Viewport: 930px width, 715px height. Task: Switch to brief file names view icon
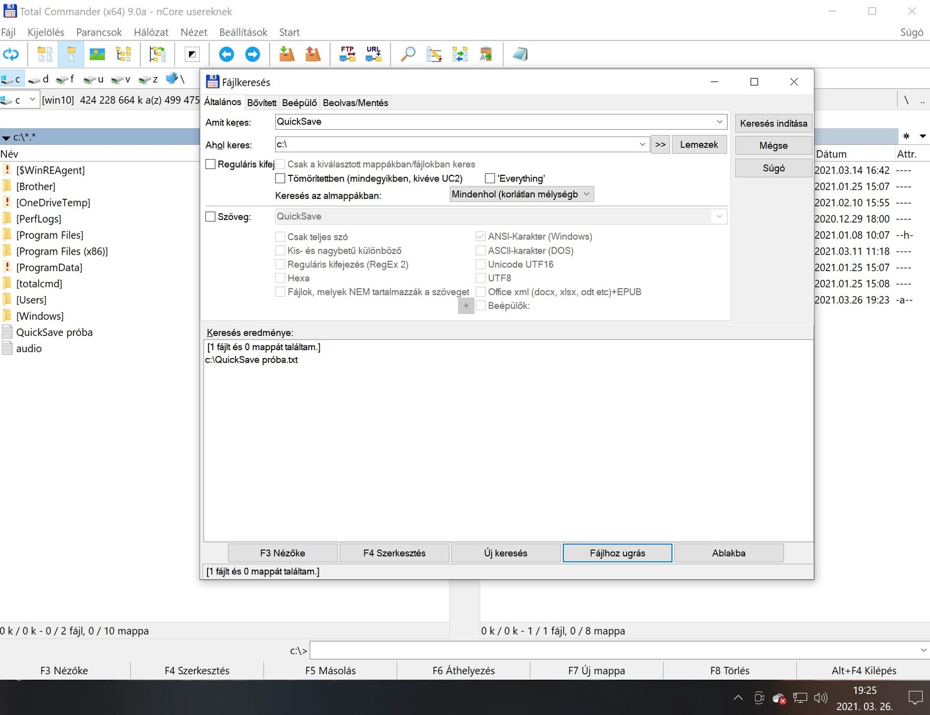pos(45,54)
